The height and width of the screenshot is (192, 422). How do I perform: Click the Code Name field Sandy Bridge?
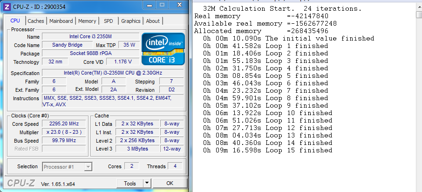(67, 45)
